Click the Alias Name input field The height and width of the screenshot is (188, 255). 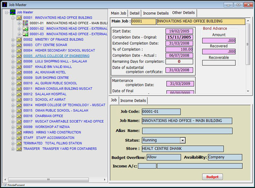click(x=187, y=131)
